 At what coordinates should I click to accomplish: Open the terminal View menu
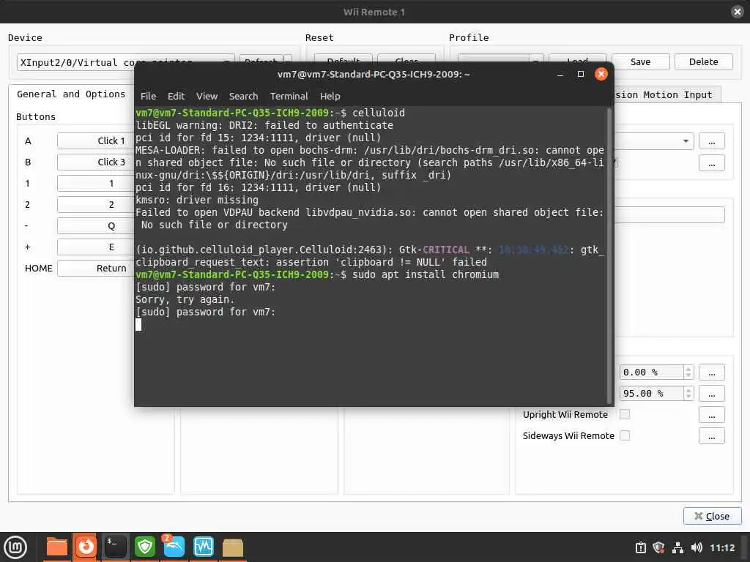point(207,96)
